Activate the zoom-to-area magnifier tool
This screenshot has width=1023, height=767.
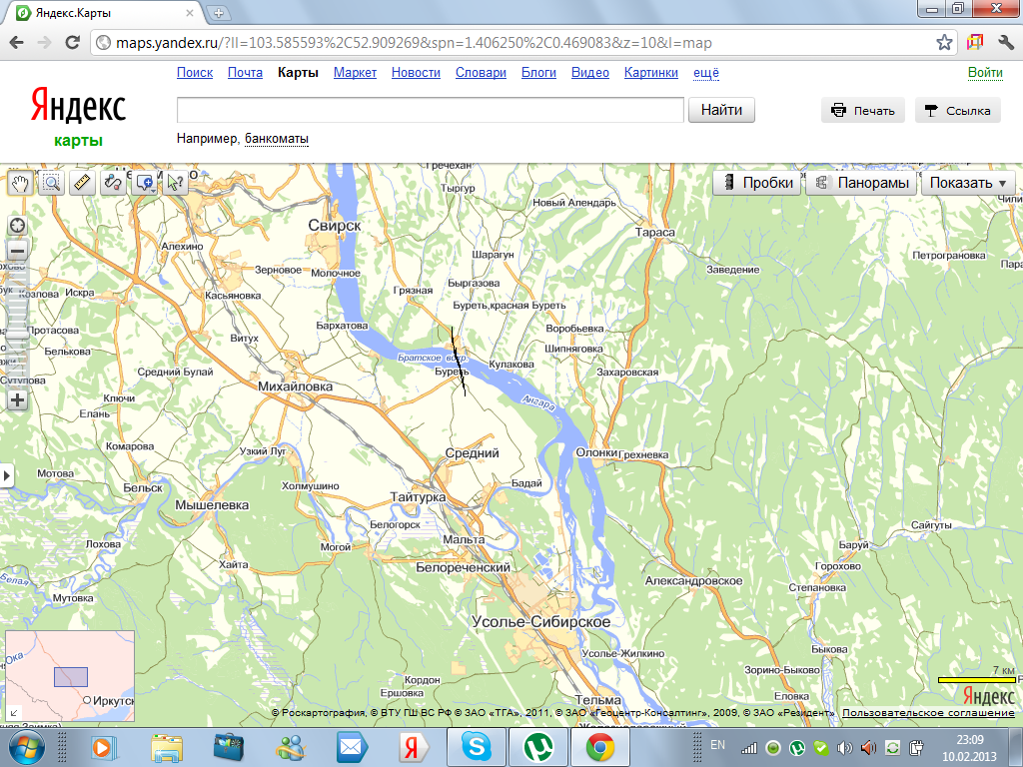pyautogui.click(x=51, y=183)
